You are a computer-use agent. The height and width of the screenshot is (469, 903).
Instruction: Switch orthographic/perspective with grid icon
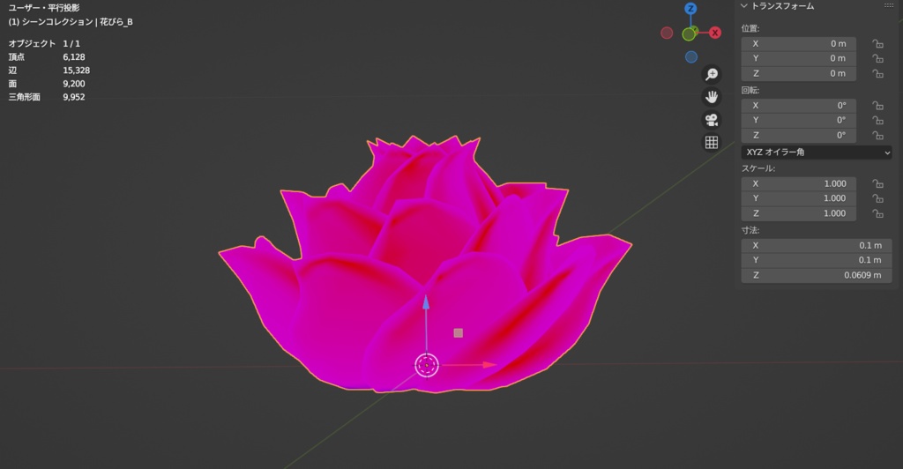[712, 142]
